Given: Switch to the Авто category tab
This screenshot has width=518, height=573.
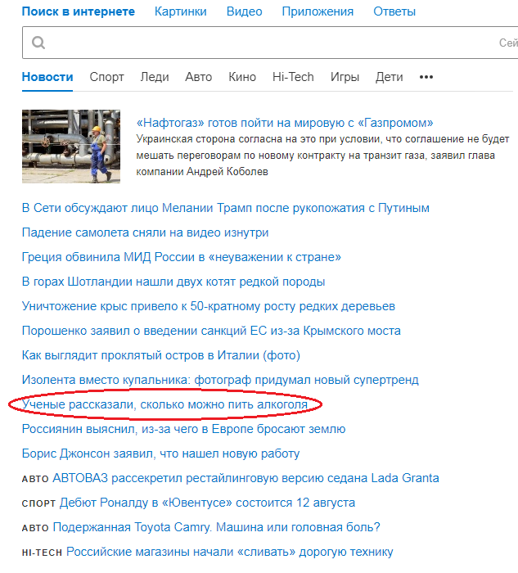Looking at the screenshot, I should click(x=198, y=77).
